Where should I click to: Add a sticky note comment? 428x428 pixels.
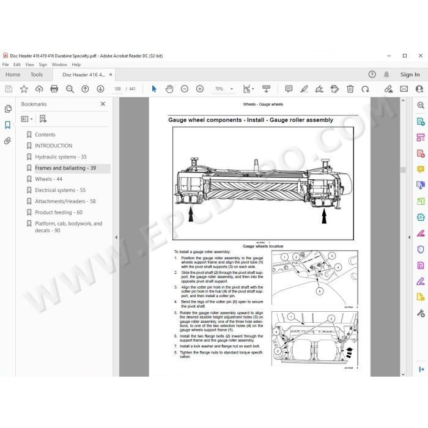[x=289, y=89]
